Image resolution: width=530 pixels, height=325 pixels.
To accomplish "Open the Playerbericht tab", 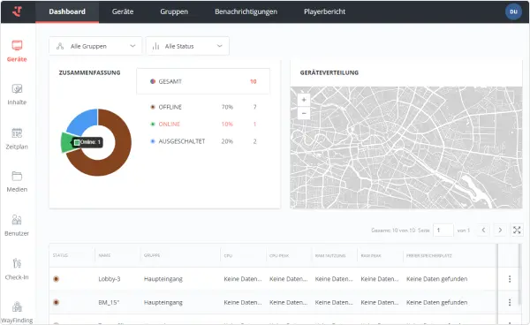I will point(324,11).
